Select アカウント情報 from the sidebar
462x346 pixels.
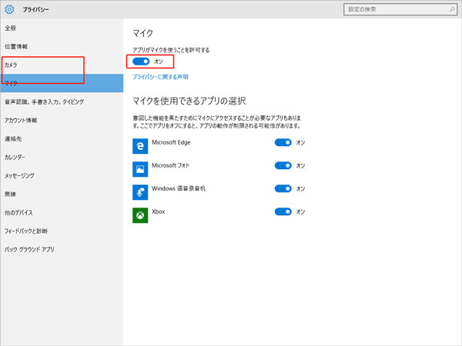[x=20, y=121]
